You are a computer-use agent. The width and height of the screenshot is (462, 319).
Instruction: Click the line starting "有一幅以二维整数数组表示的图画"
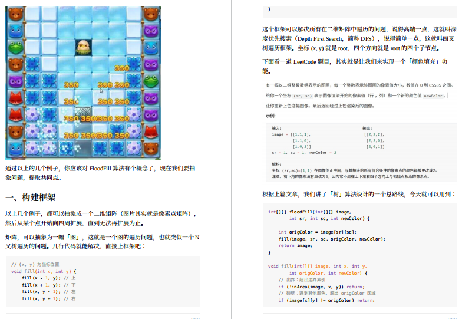click(359, 85)
